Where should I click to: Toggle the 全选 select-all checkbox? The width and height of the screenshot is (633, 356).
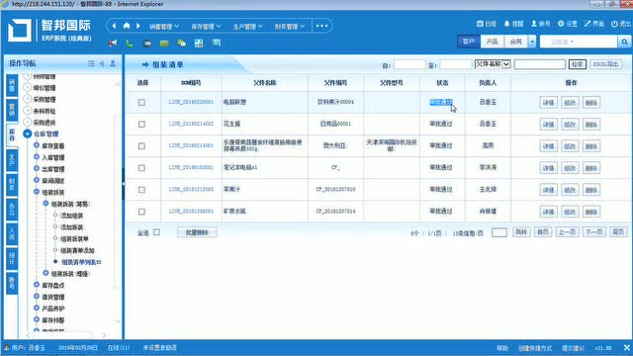pyautogui.click(x=156, y=232)
